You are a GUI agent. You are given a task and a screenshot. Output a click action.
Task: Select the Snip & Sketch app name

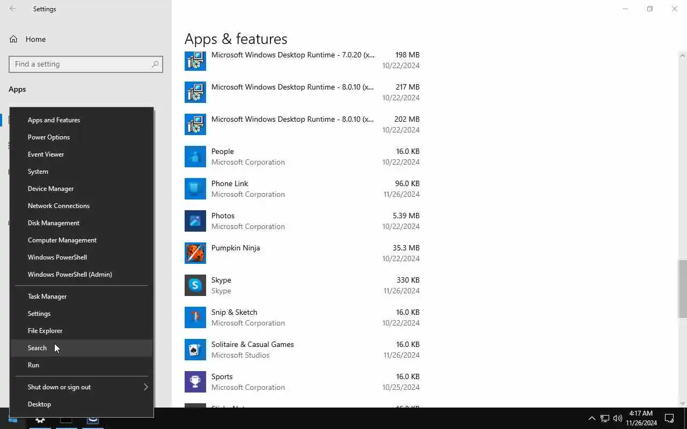coord(235,312)
